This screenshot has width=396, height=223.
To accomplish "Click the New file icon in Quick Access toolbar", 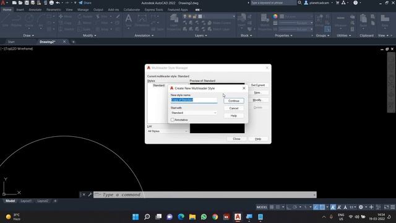I will (x=14, y=2).
